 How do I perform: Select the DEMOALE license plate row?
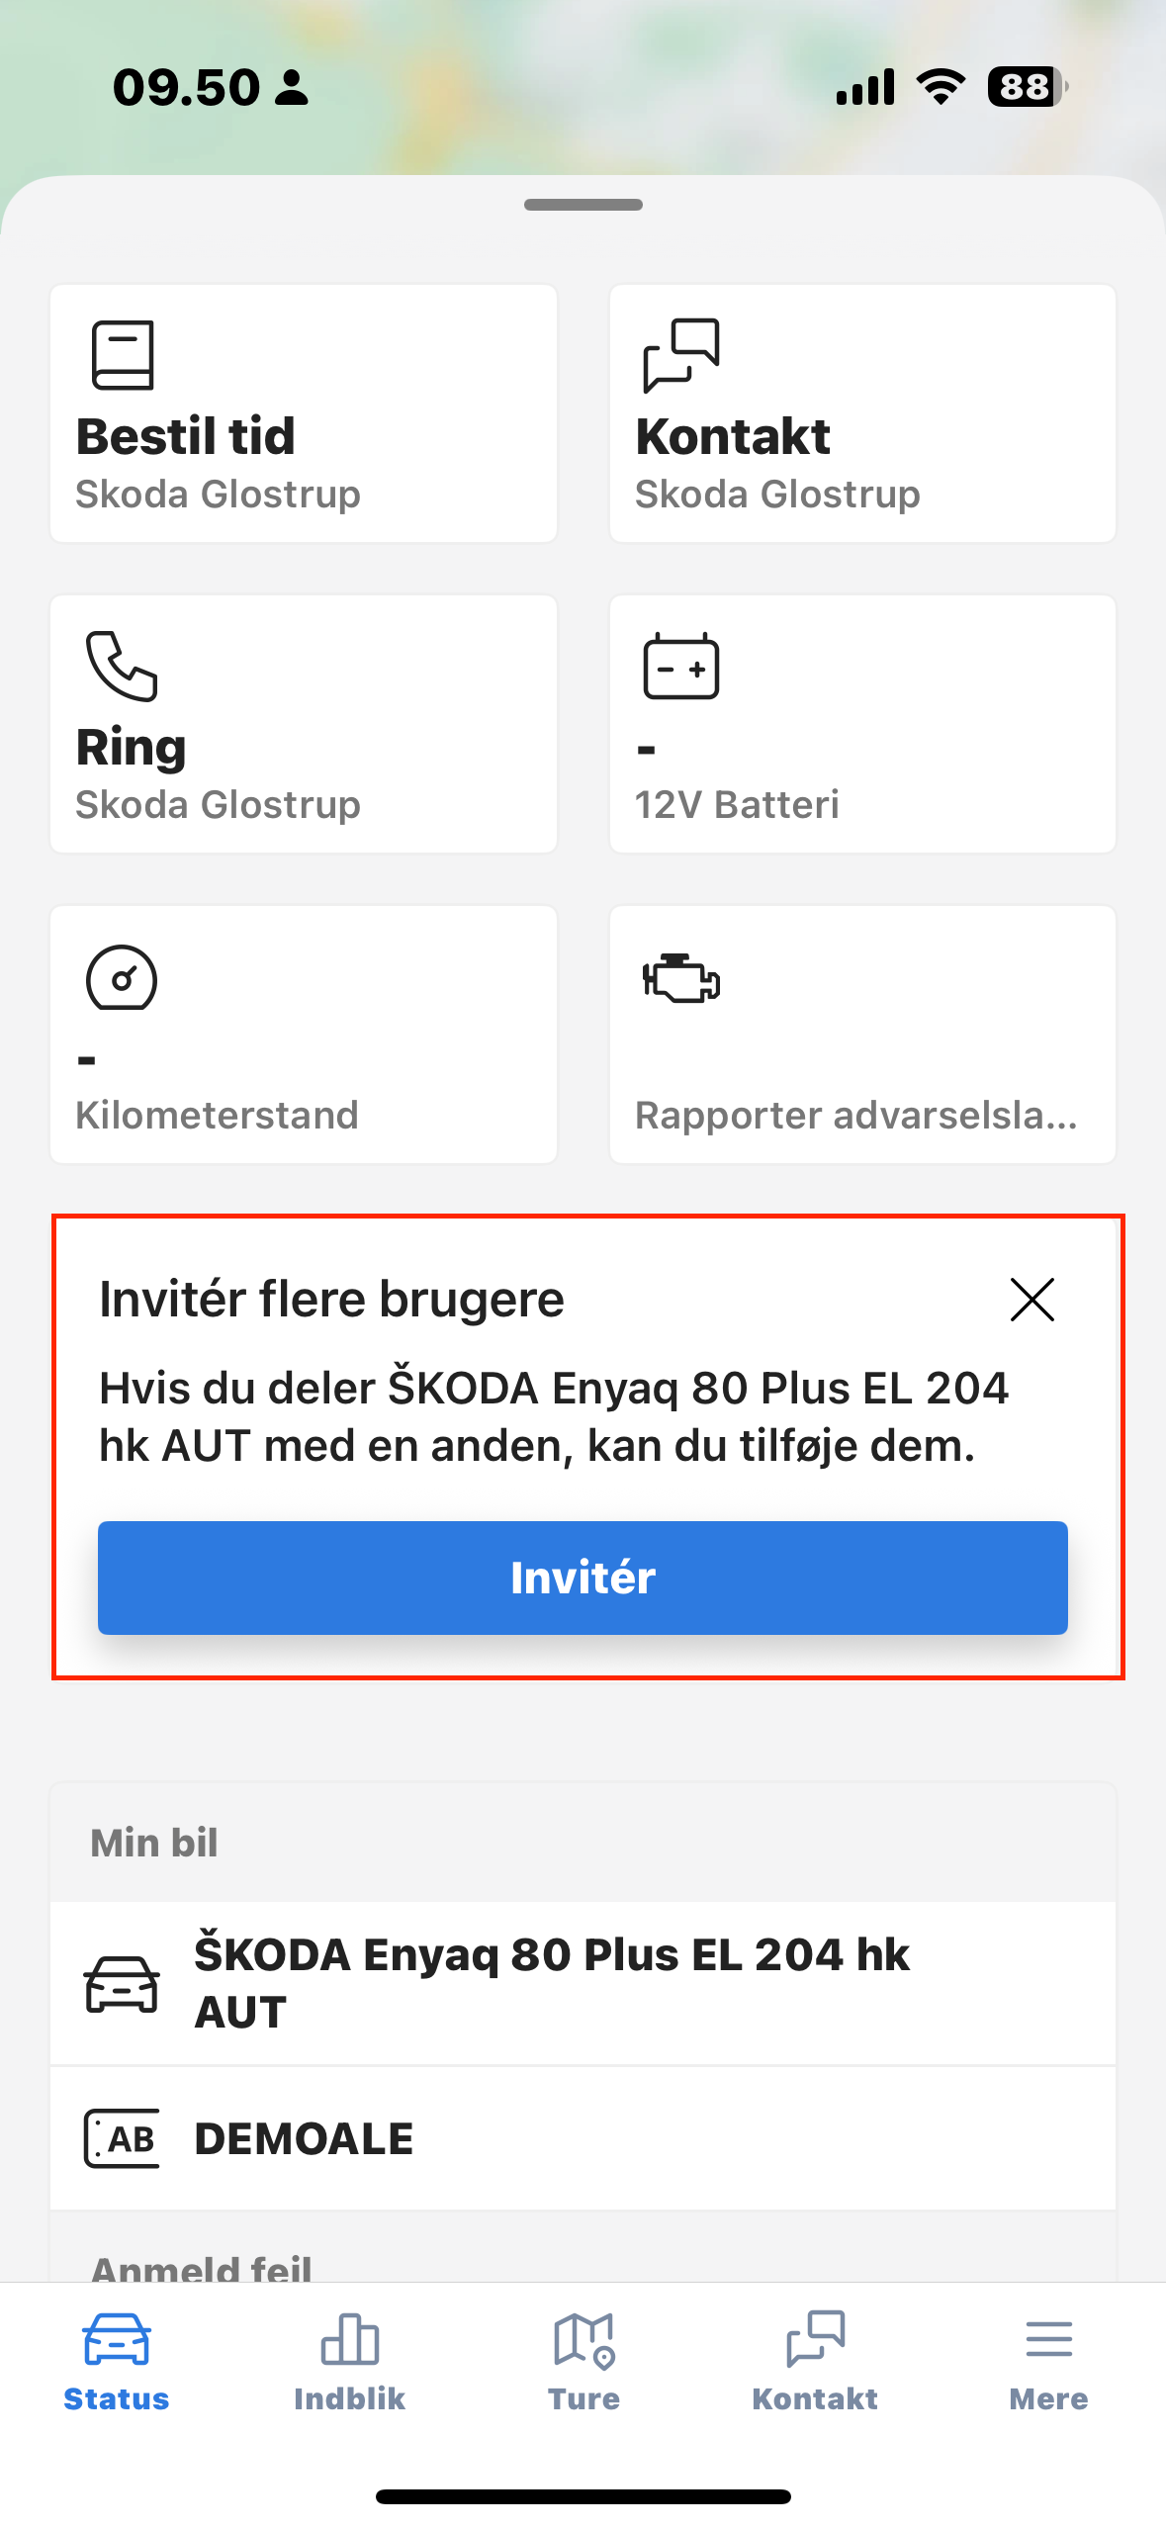[583, 2138]
